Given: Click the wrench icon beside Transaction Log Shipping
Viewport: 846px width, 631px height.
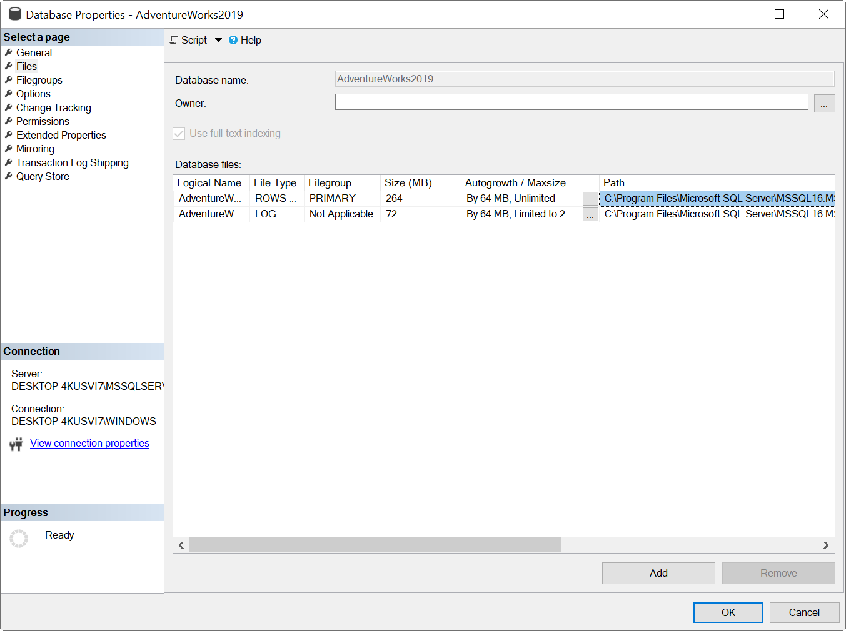Looking at the screenshot, I should [x=9, y=162].
